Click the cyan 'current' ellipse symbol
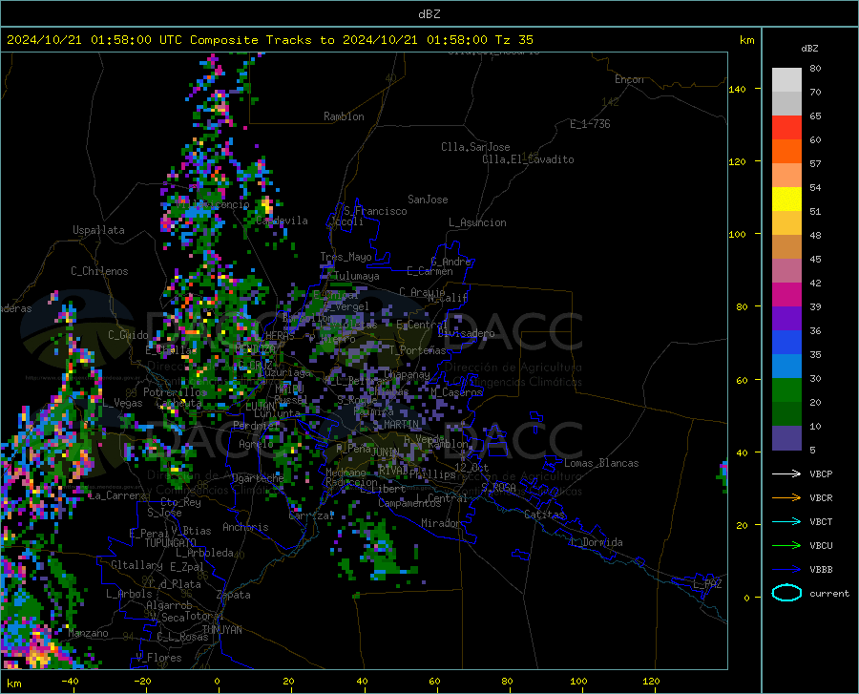This screenshot has height=694, width=859. [x=786, y=593]
